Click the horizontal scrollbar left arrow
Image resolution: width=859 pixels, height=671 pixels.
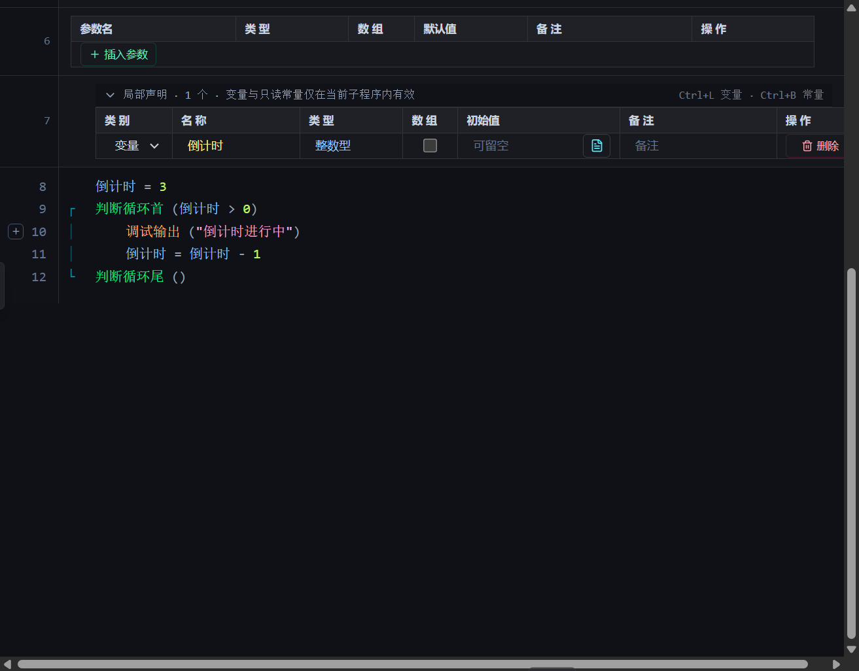[x=8, y=664]
